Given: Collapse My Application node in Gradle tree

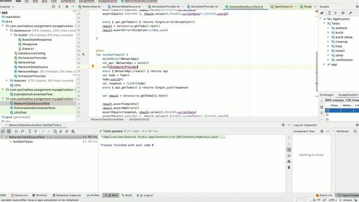Looking at the screenshot, I should point(320,19).
